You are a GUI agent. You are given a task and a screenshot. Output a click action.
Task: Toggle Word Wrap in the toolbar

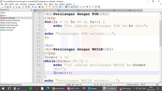(x=60, y=7)
